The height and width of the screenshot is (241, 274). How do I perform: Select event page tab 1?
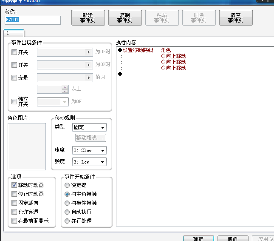tap(14, 33)
